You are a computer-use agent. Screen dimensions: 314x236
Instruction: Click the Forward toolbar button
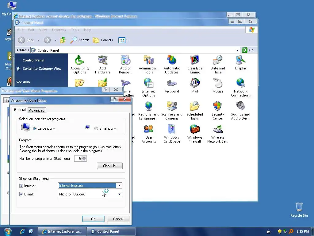click(47, 40)
